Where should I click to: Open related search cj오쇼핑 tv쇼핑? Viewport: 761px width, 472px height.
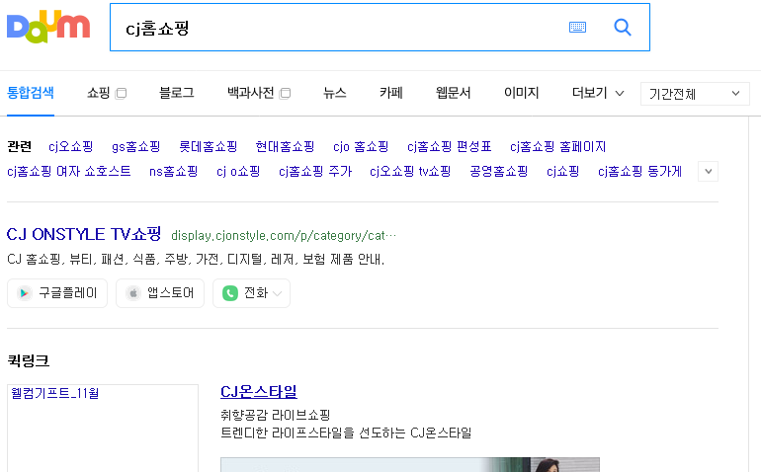(x=410, y=171)
